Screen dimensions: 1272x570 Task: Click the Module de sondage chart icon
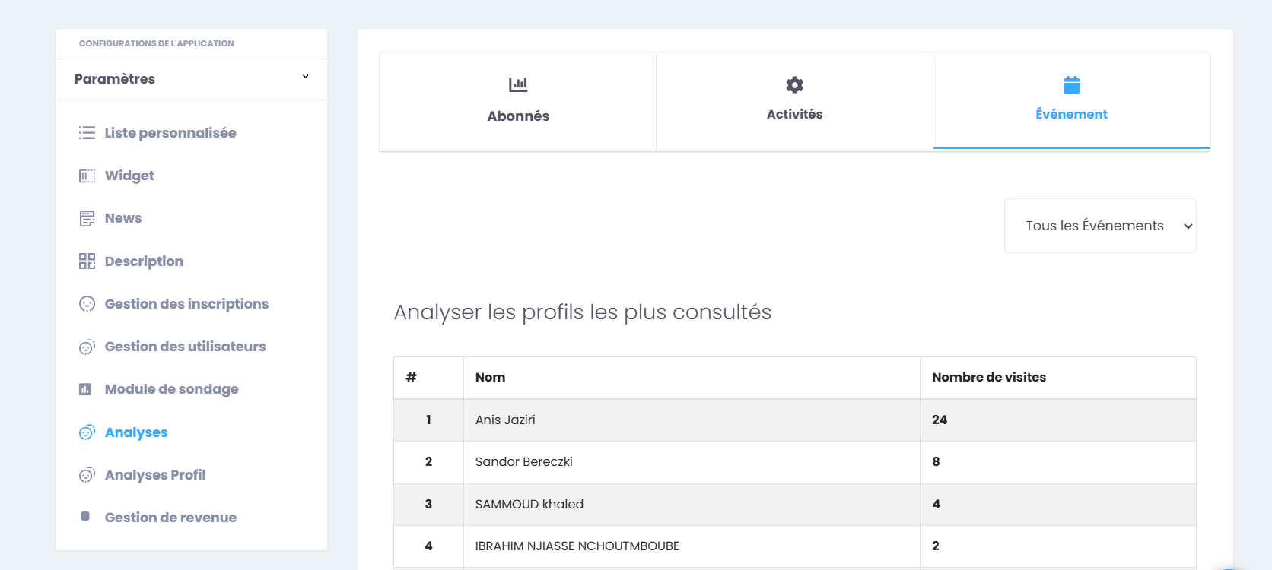coord(85,389)
